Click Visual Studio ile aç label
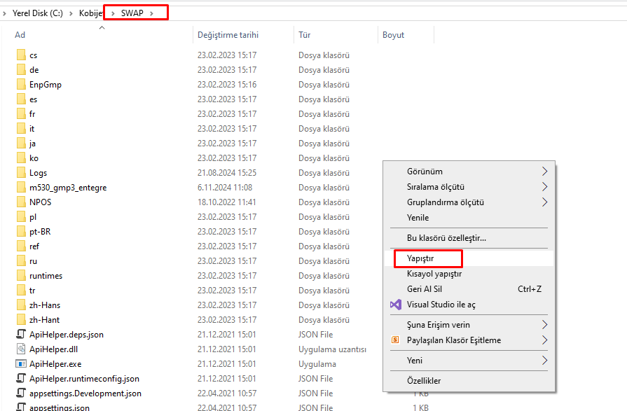This screenshot has height=411, width=627. pyautogui.click(x=441, y=305)
